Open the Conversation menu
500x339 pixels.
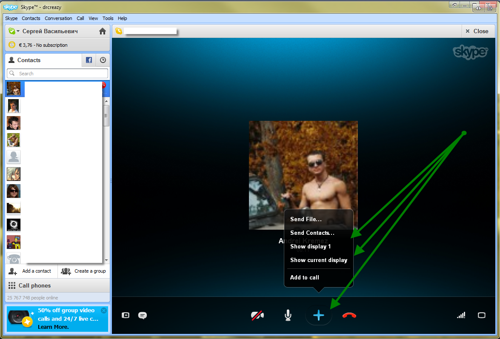click(58, 18)
